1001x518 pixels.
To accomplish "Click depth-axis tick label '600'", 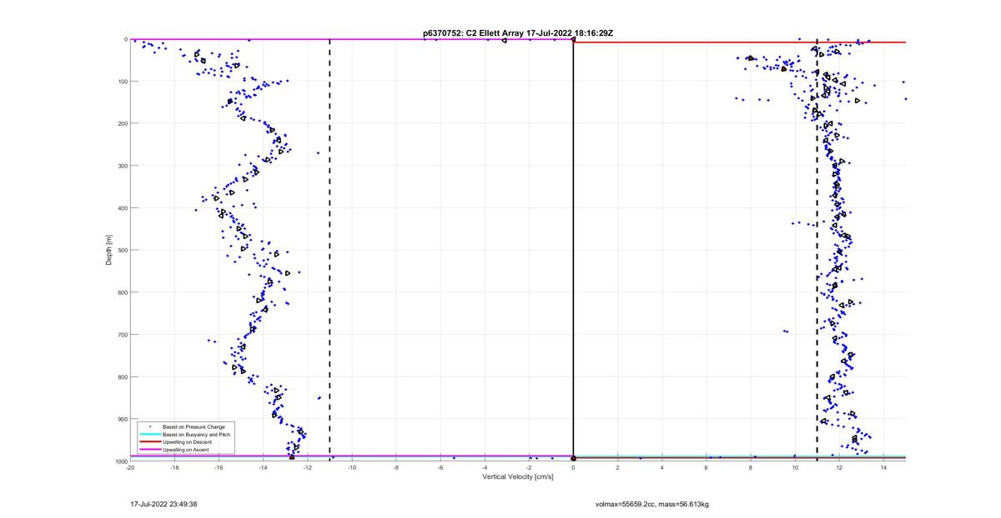I will [122, 292].
